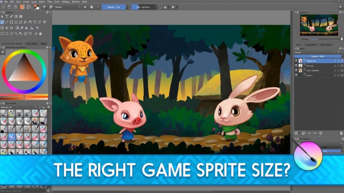Switch to the Undo History tab
The width and height of the screenshot is (344, 193).
point(326,45)
